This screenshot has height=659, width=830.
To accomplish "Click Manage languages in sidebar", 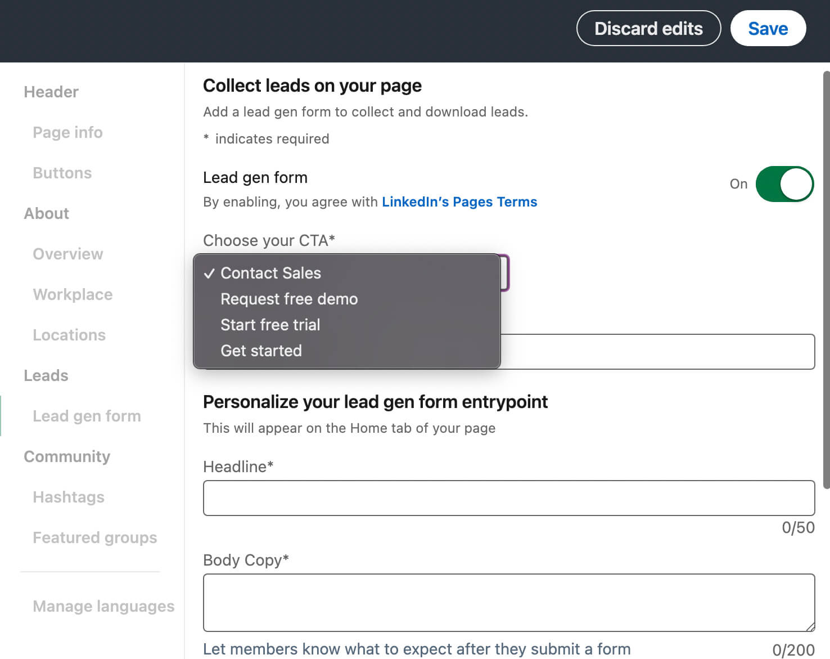I will [103, 606].
